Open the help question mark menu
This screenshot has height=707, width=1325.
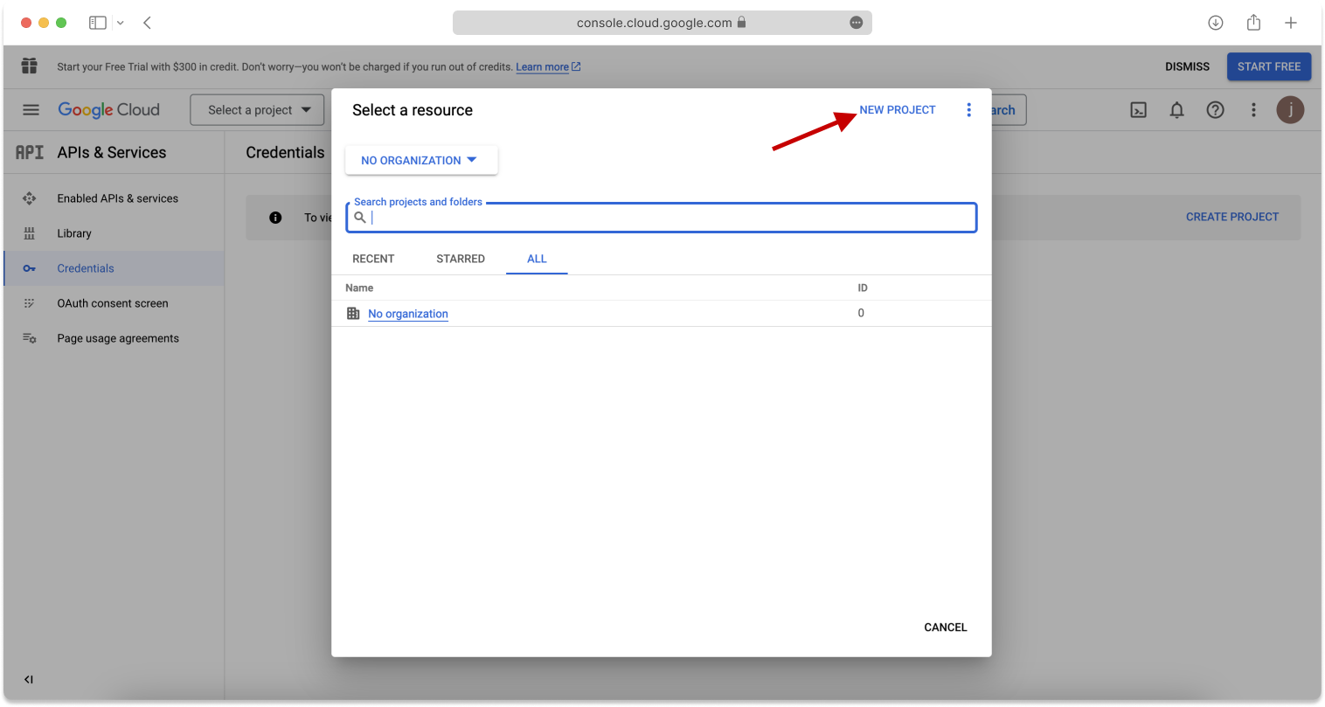point(1215,110)
